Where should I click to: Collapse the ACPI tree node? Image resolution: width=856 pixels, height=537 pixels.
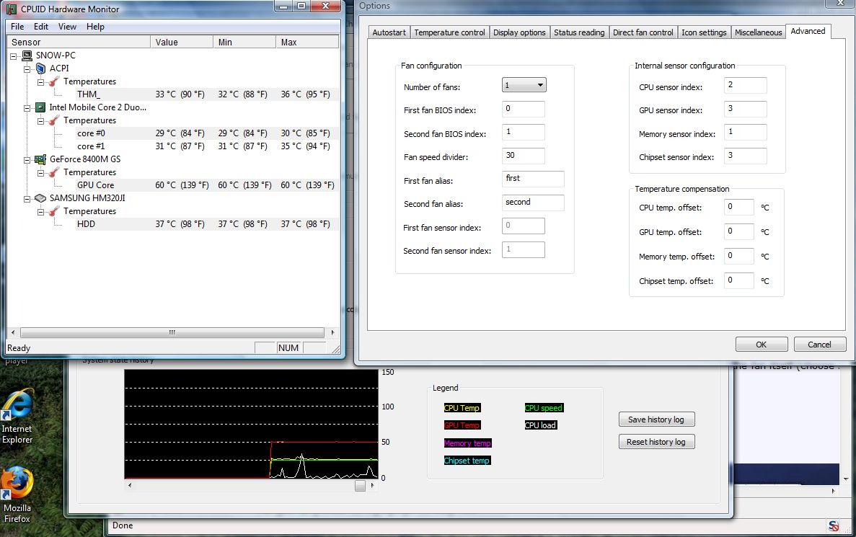coord(27,68)
